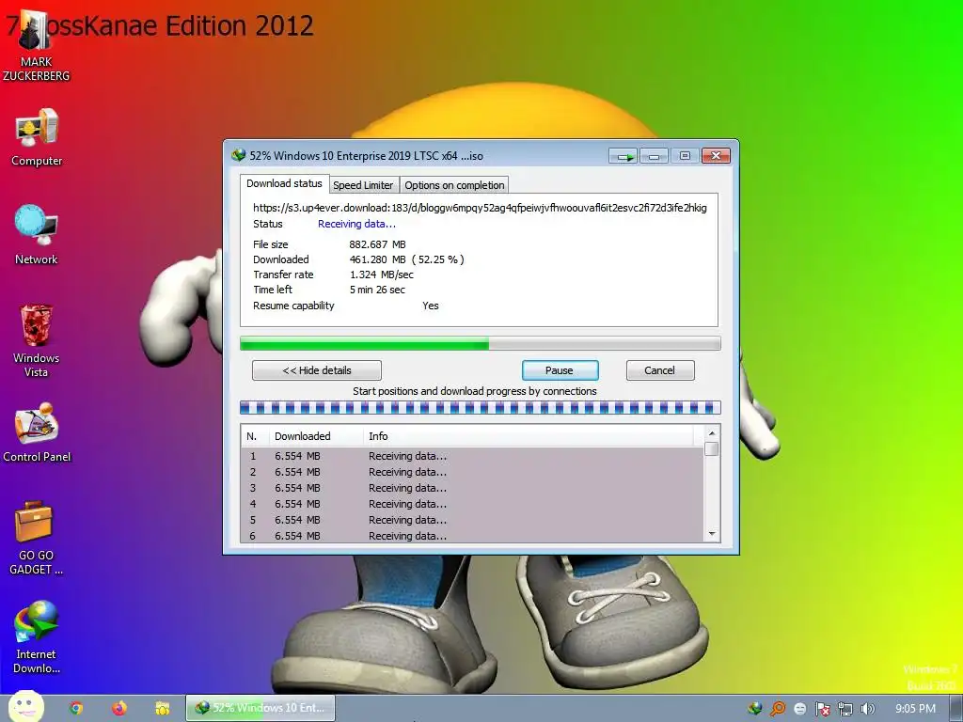The width and height of the screenshot is (963, 722).
Task: Select connection row 2
Action: point(472,472)
